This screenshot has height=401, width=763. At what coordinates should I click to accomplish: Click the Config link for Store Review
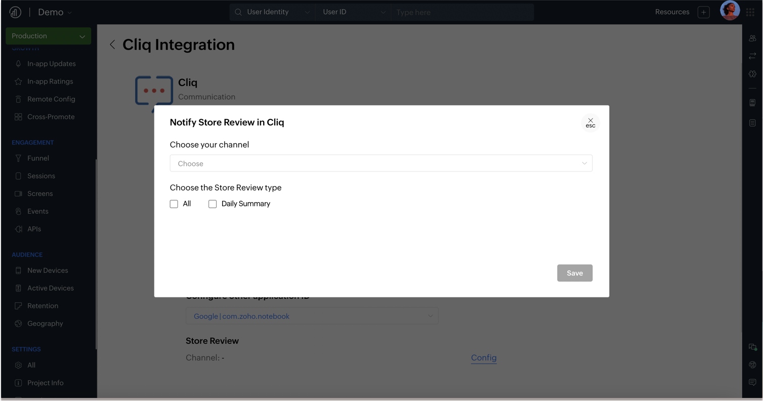484,358
